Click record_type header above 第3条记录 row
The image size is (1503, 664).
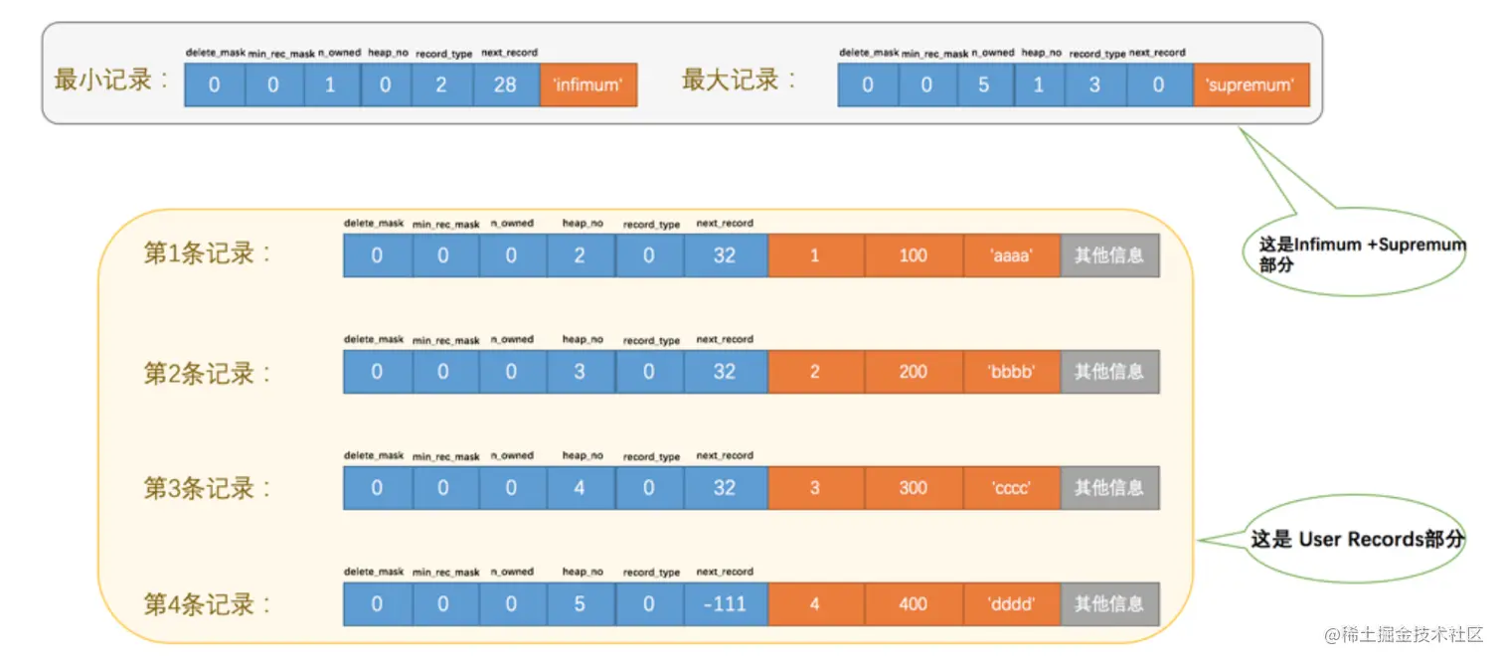[x=652, y=457]
